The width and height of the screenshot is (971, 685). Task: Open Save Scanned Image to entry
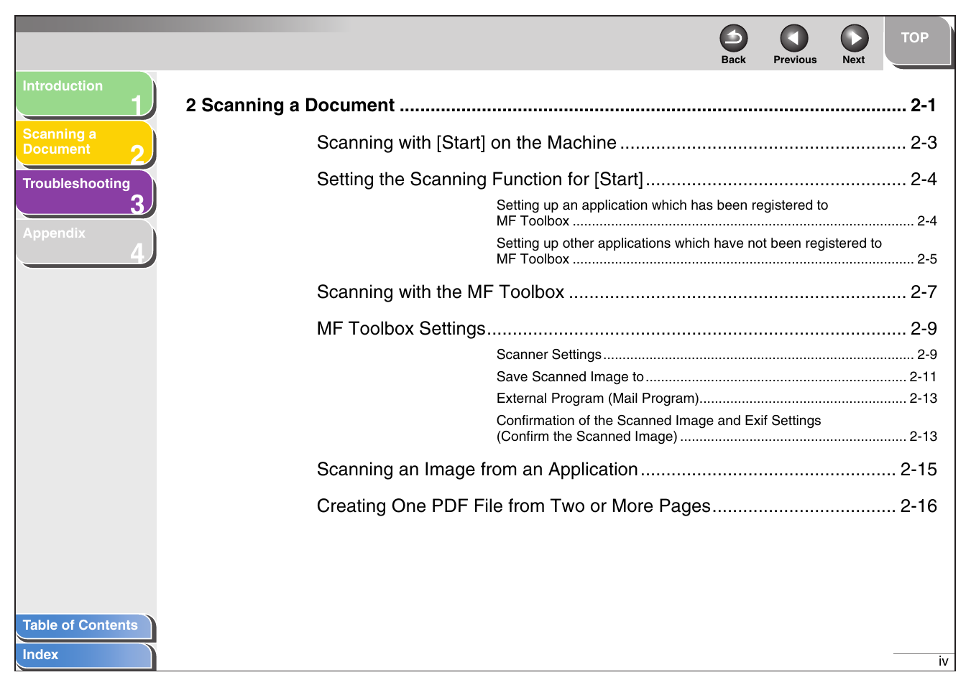coord(717,377)
